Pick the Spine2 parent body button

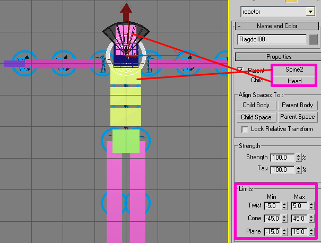point(293,70)
